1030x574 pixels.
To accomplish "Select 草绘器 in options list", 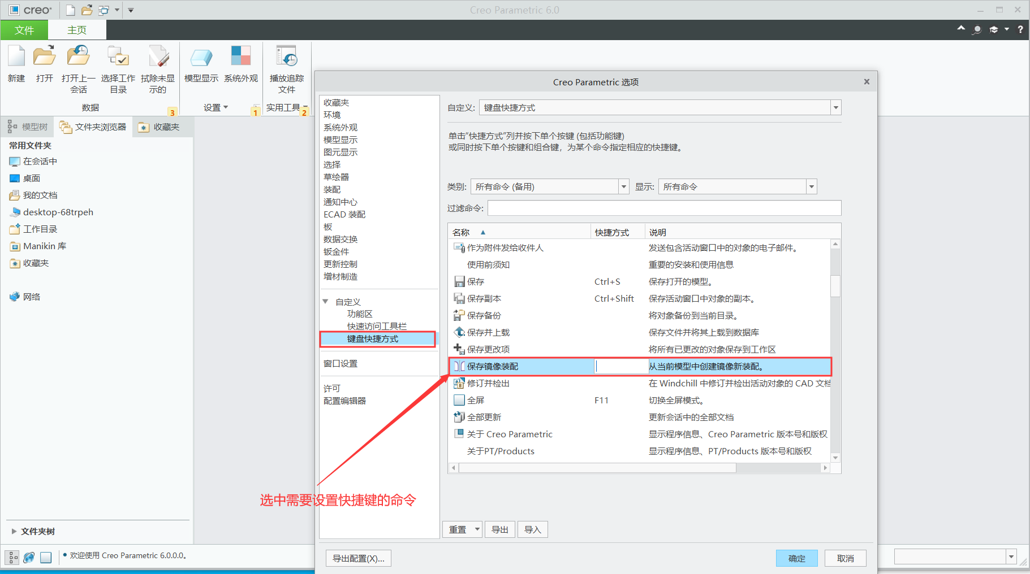I will click(x=336, y=177).
